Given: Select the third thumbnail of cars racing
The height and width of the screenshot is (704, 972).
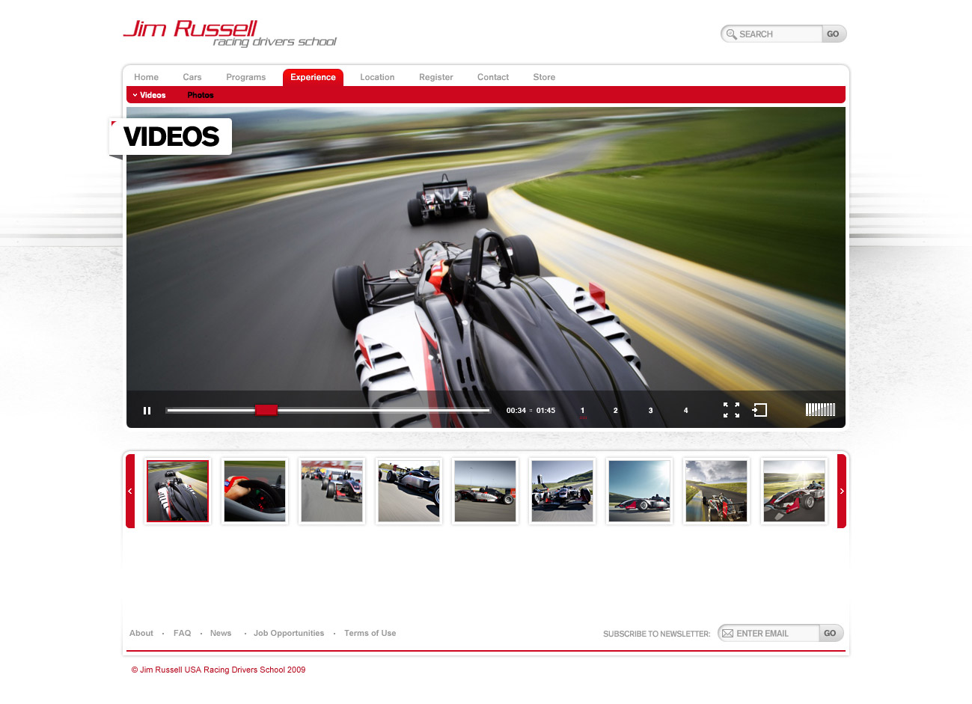Looking at the screenshot, I should (x=331, y=491).
